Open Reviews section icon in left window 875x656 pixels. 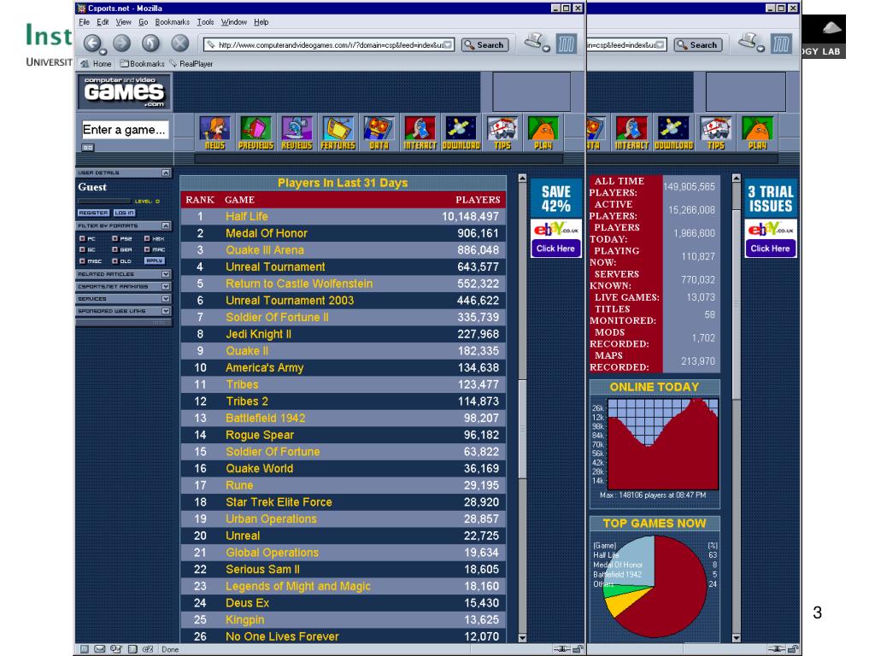297,133
